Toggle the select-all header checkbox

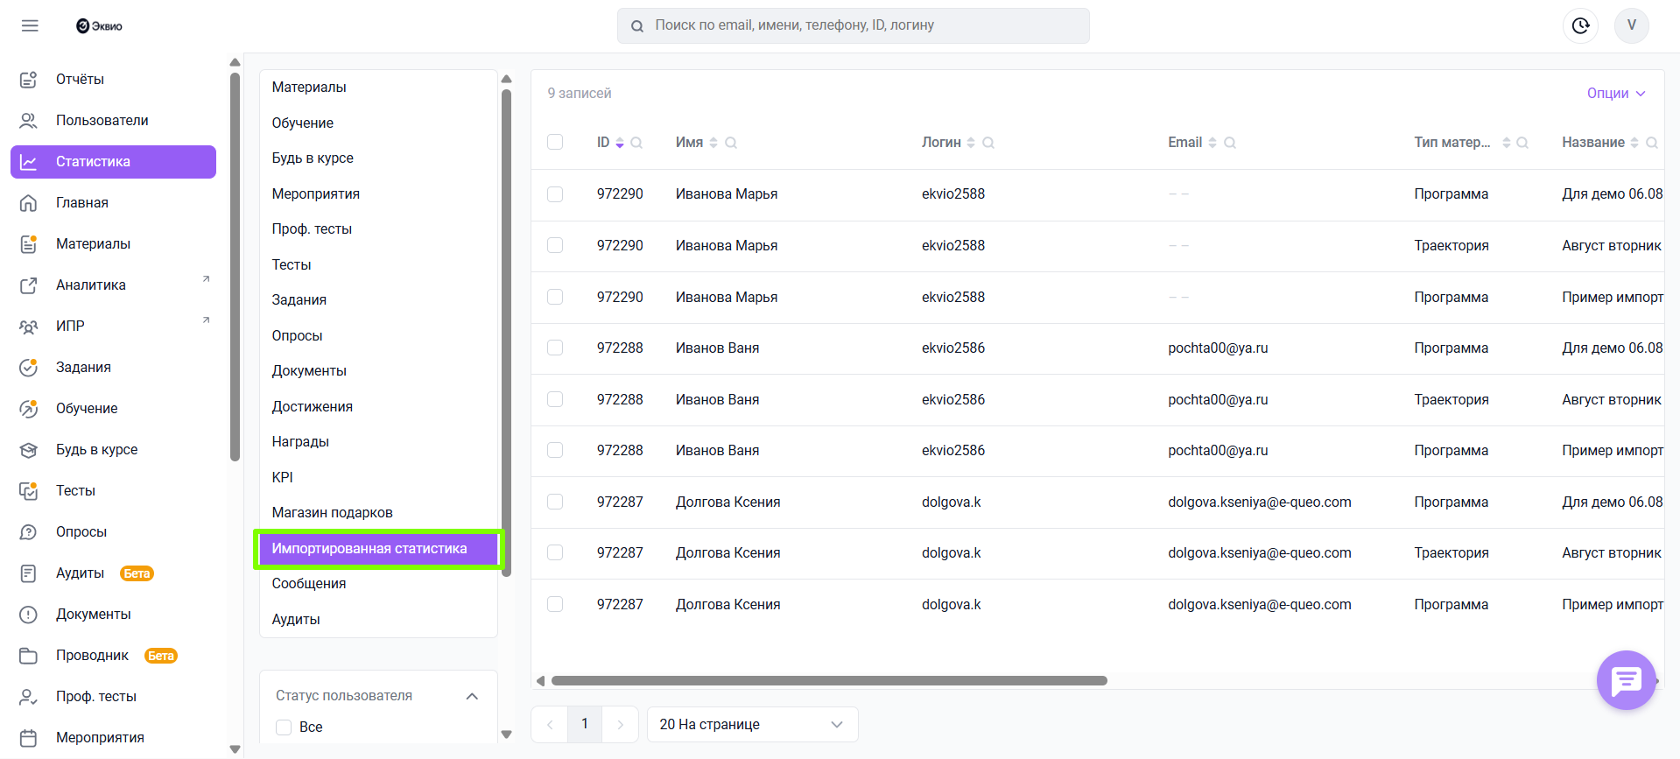[555, 142]
